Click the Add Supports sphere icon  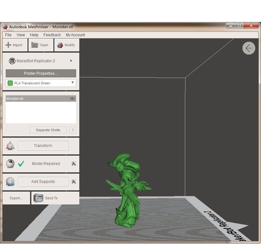(10, 182)
